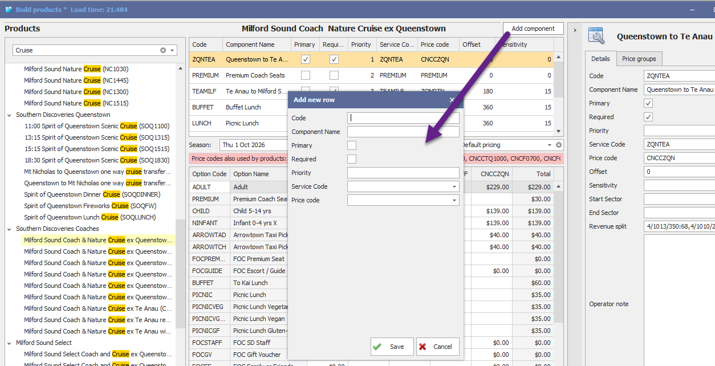This screenshot has width=715, height=366.
Task: Click the Build products app icon
Action: pos(8,10)
